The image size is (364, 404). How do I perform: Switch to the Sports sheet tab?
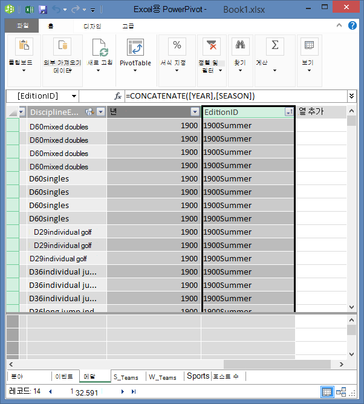pyautogui.click(x=198, y=376)
